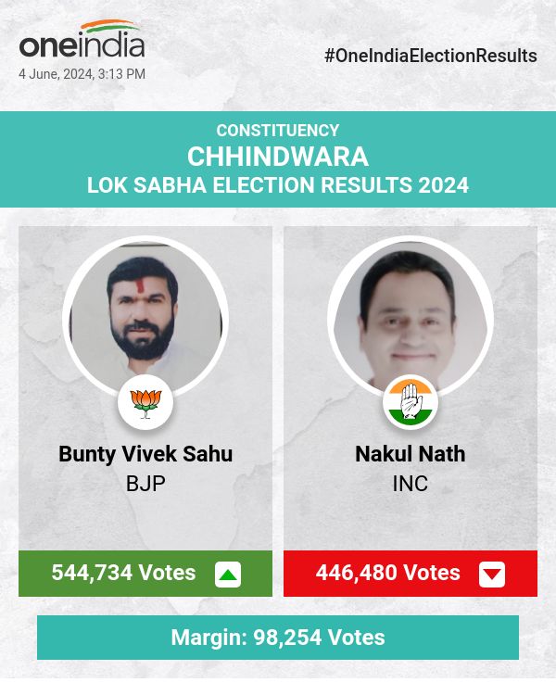Select Nakul Nath's portrait photo
The width and height of the screenshot is (556, 695).
411,317
